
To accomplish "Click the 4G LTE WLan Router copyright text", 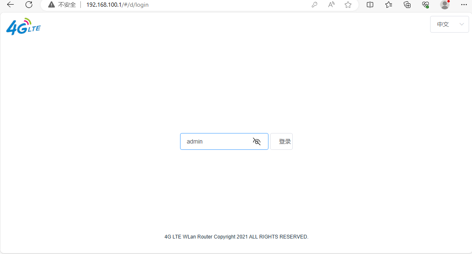I will coord(236,237).
